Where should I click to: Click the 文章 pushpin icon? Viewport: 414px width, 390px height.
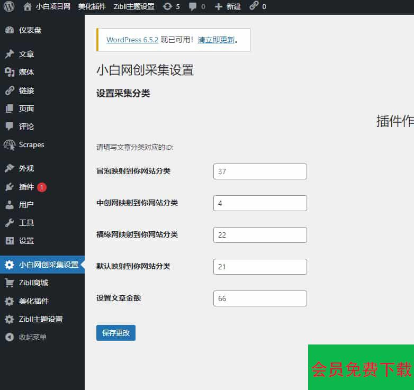[x=10, y=54]
